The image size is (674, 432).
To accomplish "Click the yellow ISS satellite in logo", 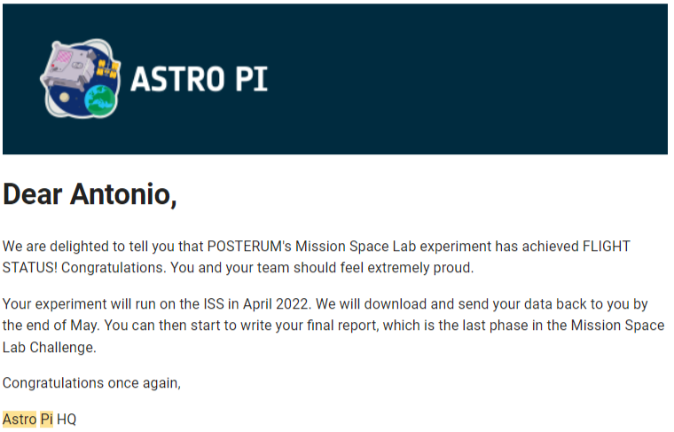I will pyautogui.click(x=107, y=69).
